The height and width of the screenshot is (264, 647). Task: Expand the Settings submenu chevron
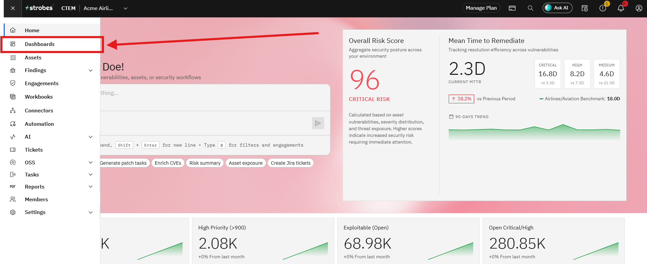tap(91, 212)
